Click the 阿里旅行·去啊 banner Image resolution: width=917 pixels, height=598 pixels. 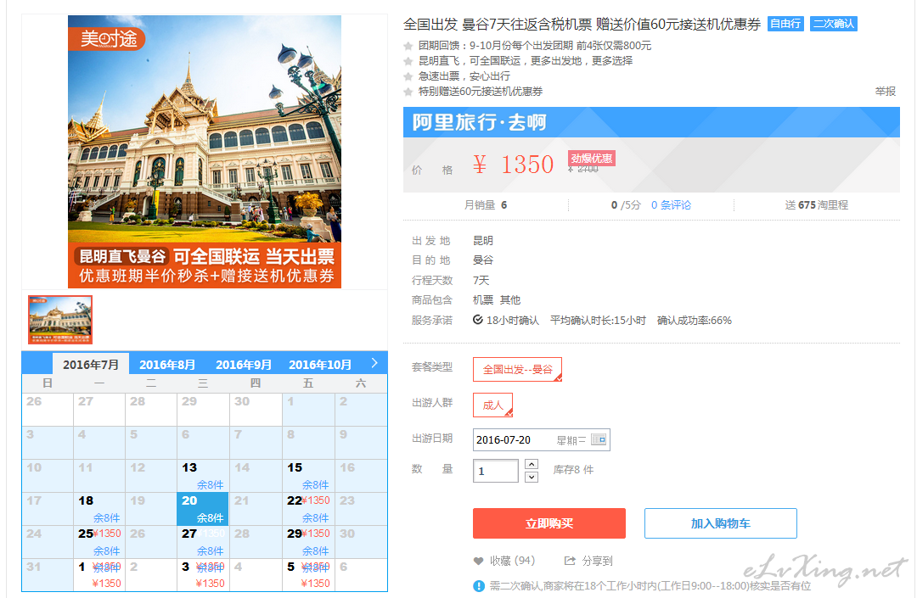[651, 122]
